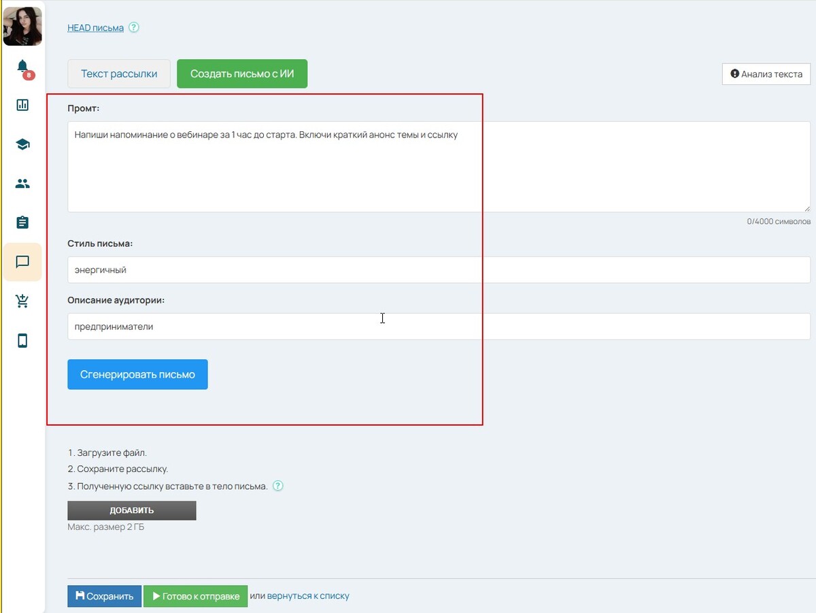
Task: Open the chat messages icon in sidebar
Action: (22, 262)
